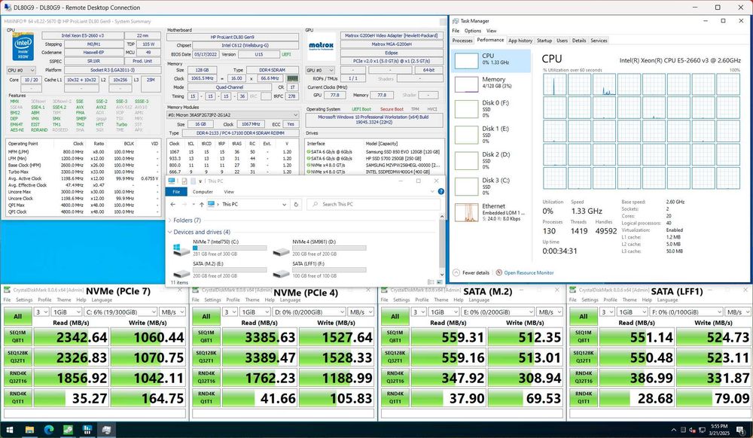Open the E: 0% (0/200GiB) drive dropdown
This screenshot has width=753, height=438.
498,312
